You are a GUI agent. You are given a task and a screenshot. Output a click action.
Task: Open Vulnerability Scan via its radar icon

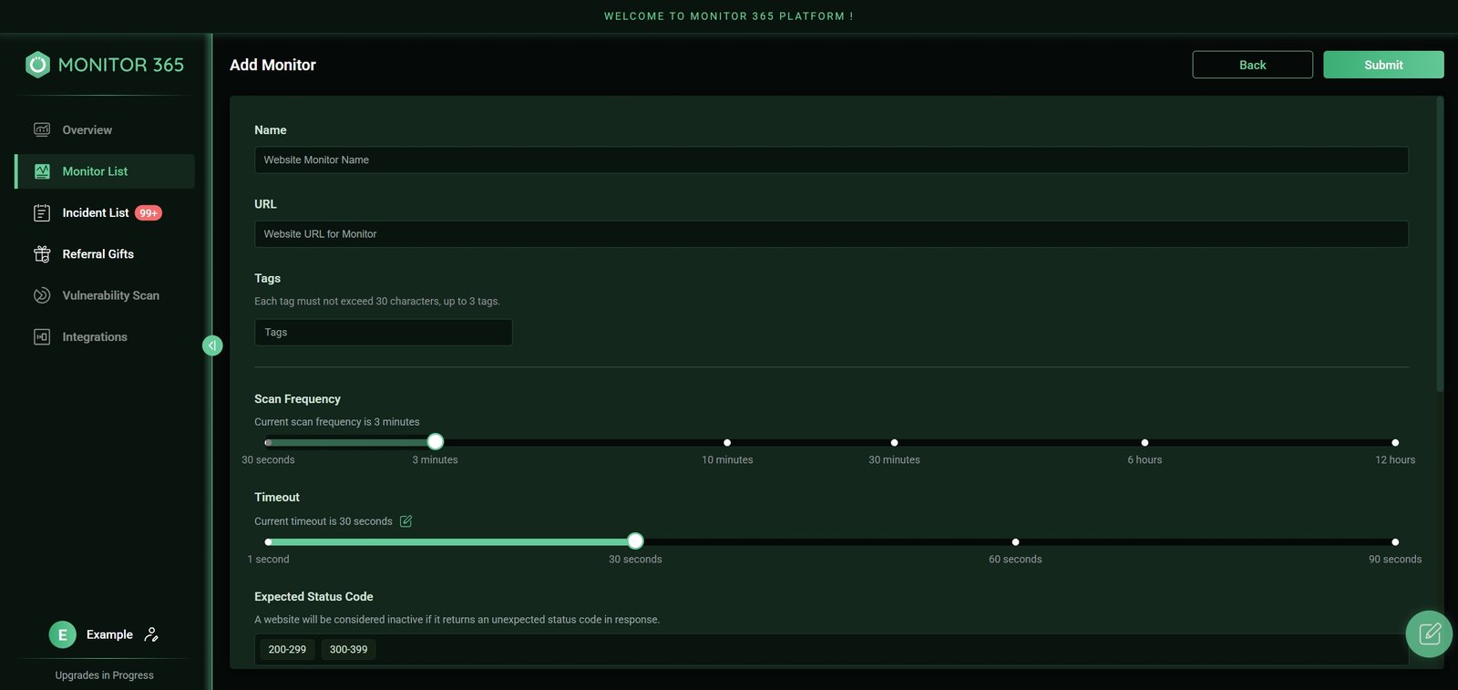(42, 295)
